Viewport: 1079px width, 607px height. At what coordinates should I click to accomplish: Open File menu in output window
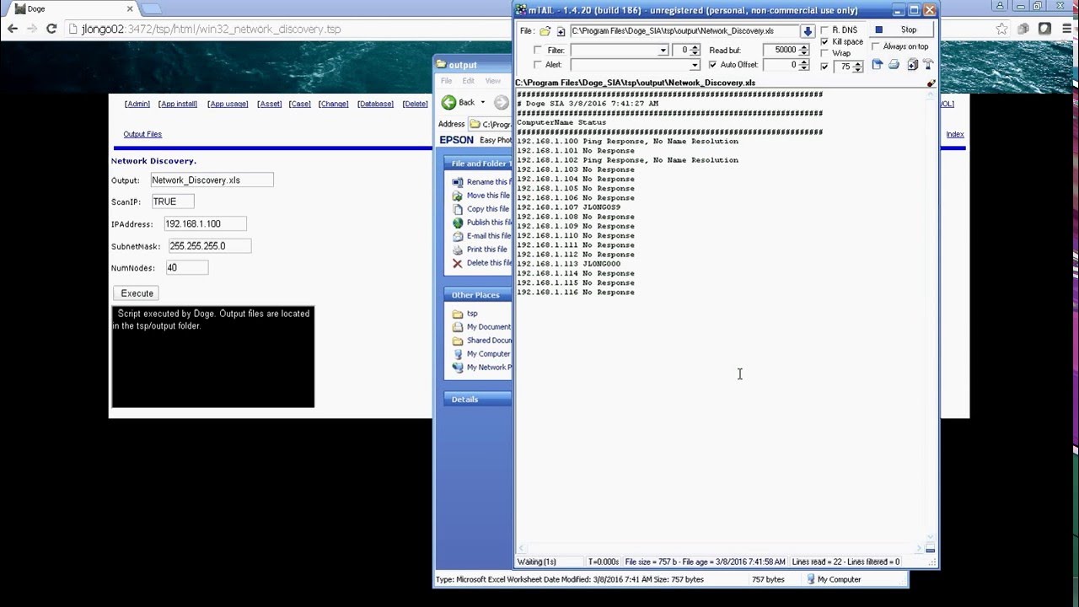click(x=446, y=81)
